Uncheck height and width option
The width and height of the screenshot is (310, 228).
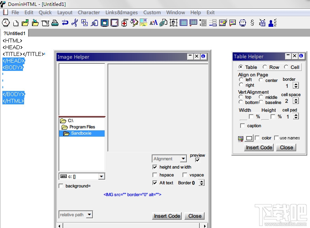click(155, 167)
